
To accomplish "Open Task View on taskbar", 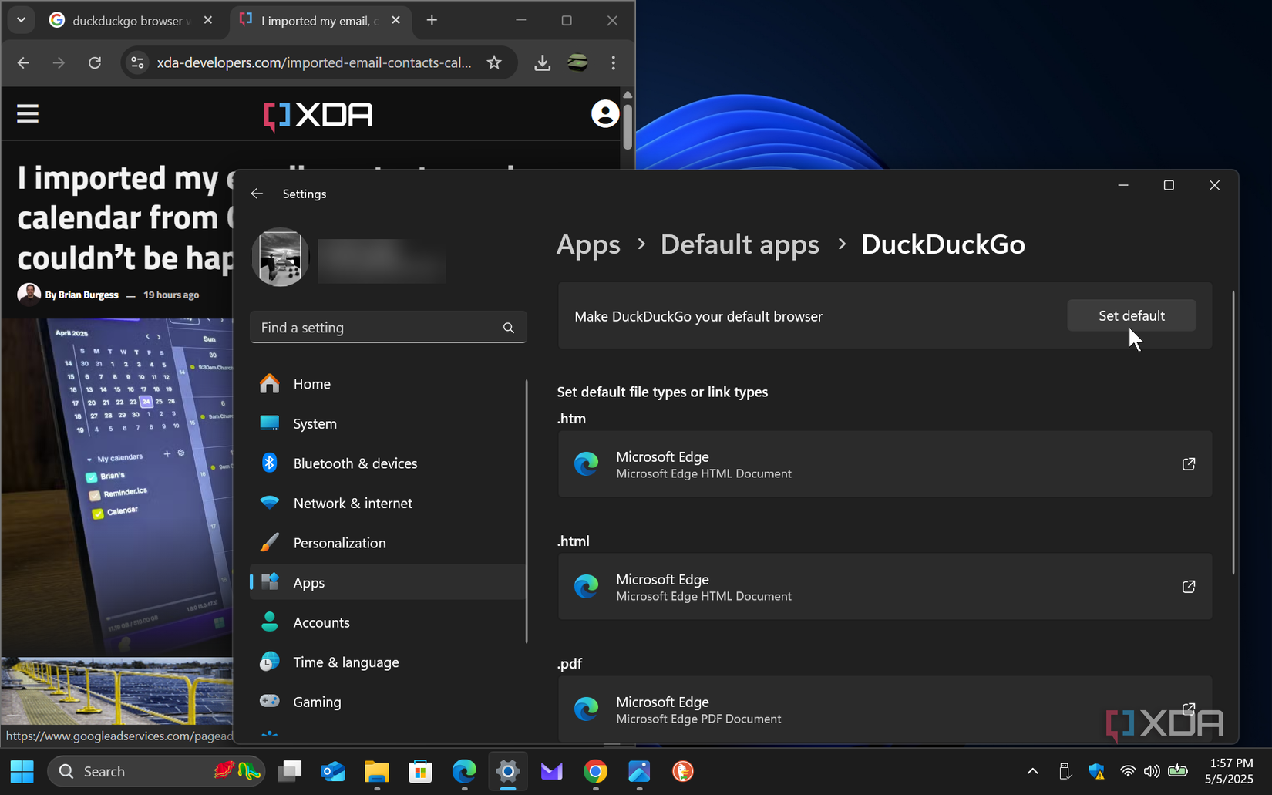I will coord(290,771).
